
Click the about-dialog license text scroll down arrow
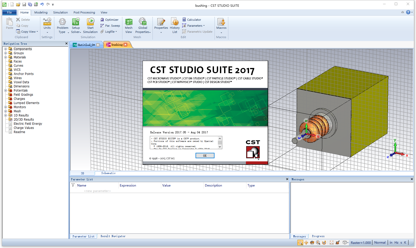[220, 147]
